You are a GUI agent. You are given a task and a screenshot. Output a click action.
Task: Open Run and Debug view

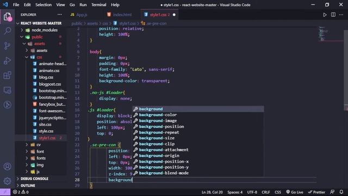click(7, 60)
